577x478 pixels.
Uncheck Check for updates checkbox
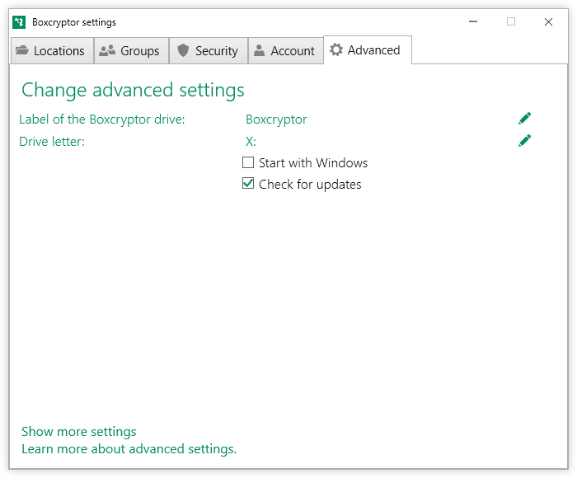tap(248, 183)
